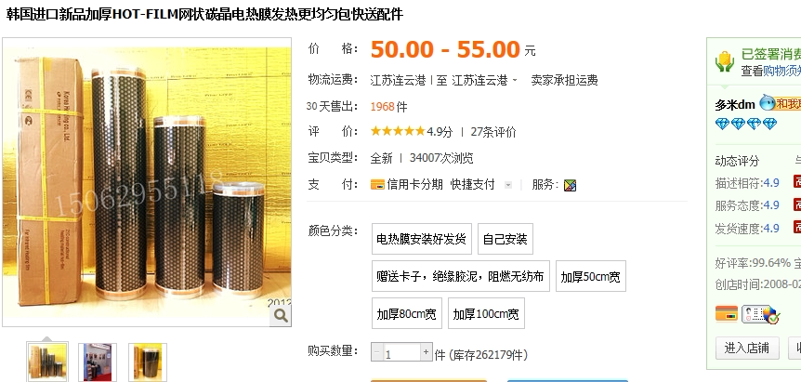Choose the 加厚80cm宽 variant
Image resolution: width=801 pixels, height=382 pixels.
tap(407, 313)
